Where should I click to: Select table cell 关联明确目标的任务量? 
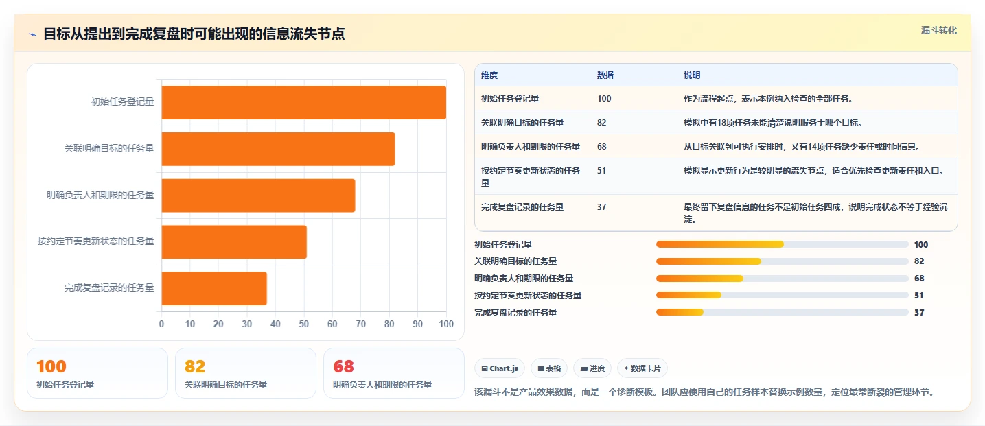point(522,123)
